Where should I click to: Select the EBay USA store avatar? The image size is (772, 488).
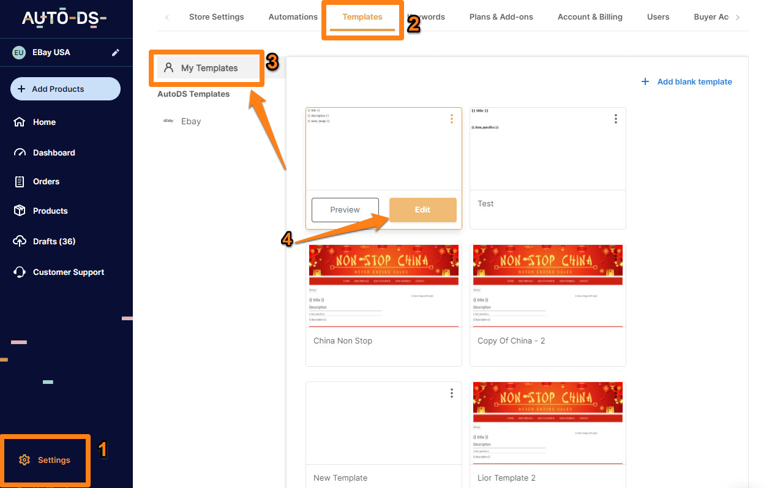(x=19, y=53)
